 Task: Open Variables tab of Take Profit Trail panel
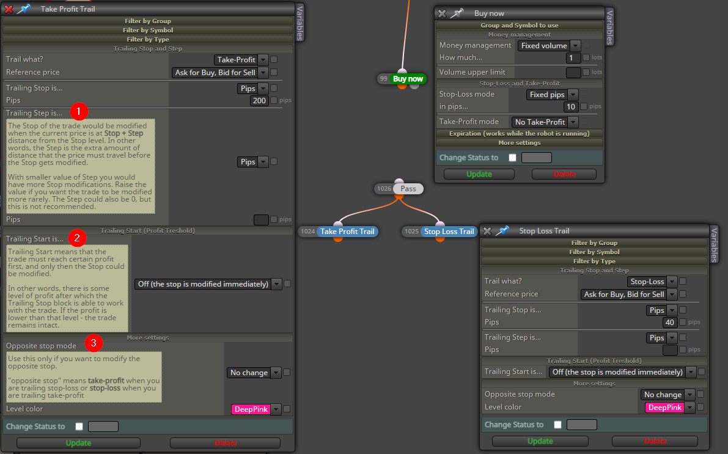[x=300, y=23]
